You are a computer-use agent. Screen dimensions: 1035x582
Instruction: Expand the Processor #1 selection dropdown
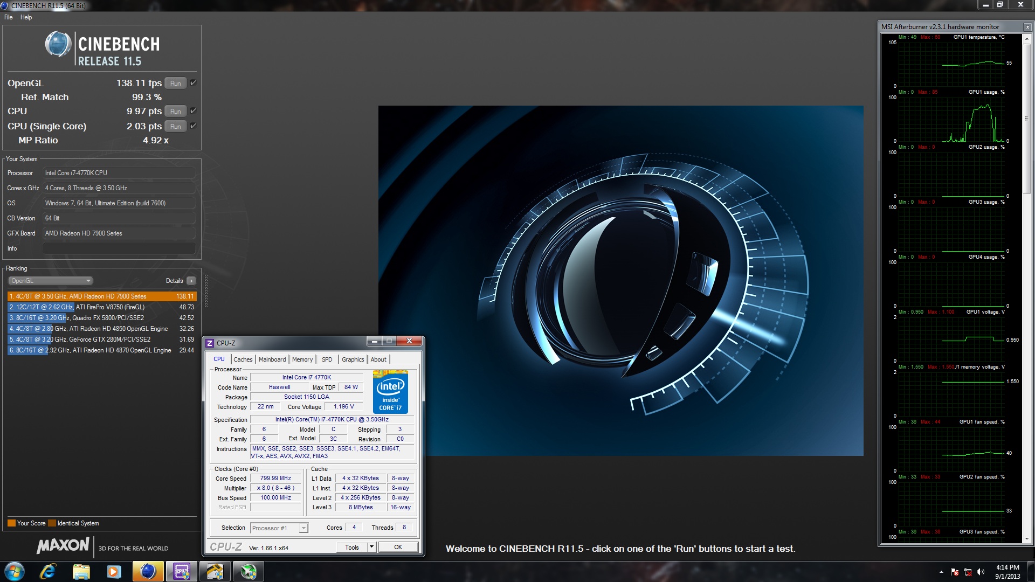(303, 528)
